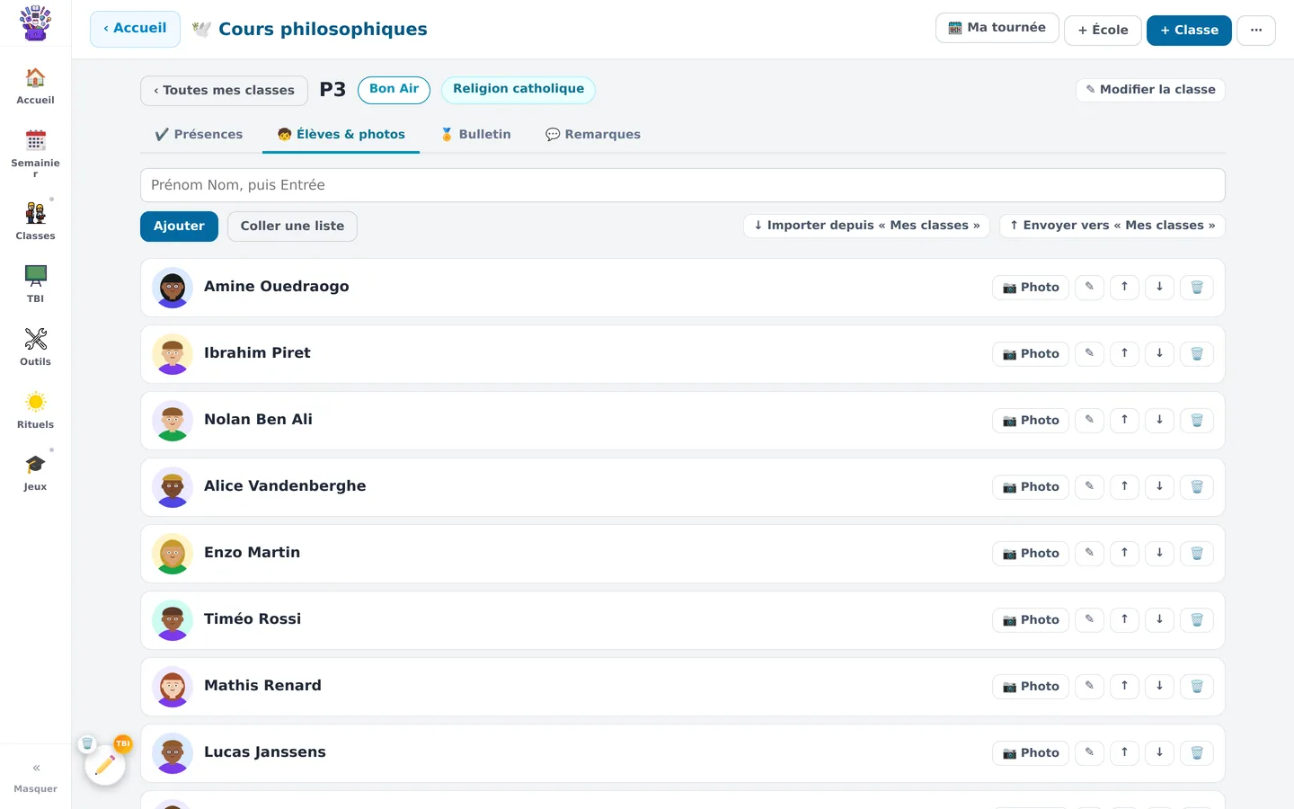Move Mathis Renard up

[x=1124, y=687]
